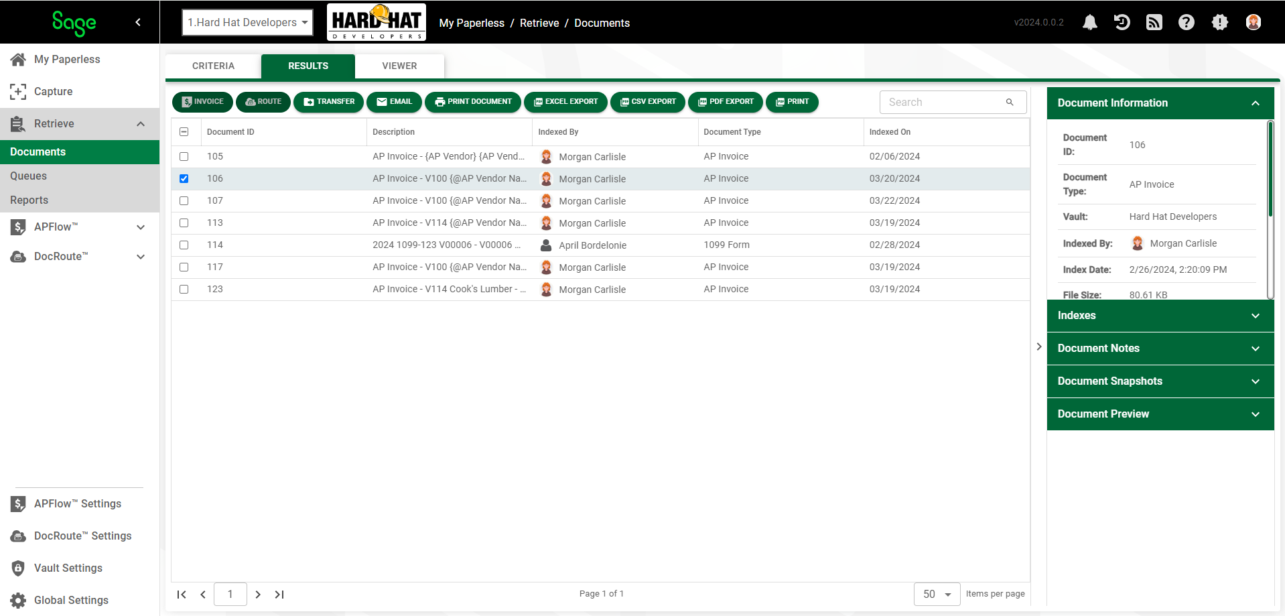
Task: Click the Print Document button
Action: click(473, 102)
